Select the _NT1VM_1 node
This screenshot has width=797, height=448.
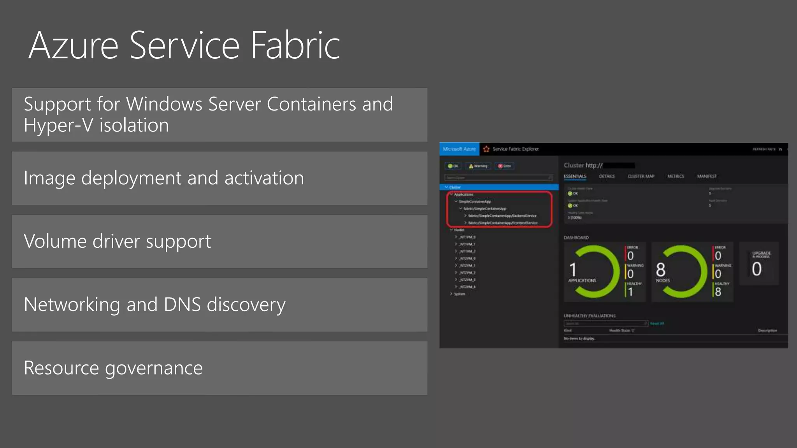click(x=467, y=244)
